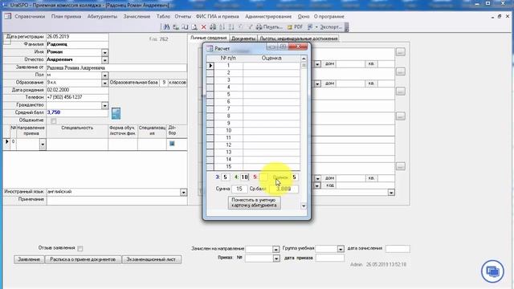This screenshot has height=289, width=514.
Task: Click the grade count field labeled 5
Action: (x=263, y=177)
